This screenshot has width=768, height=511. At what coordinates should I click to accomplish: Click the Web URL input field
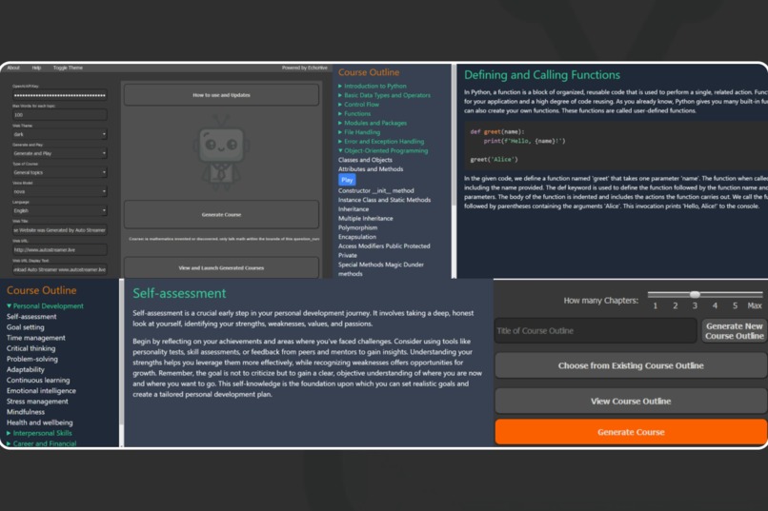[60, 249]
